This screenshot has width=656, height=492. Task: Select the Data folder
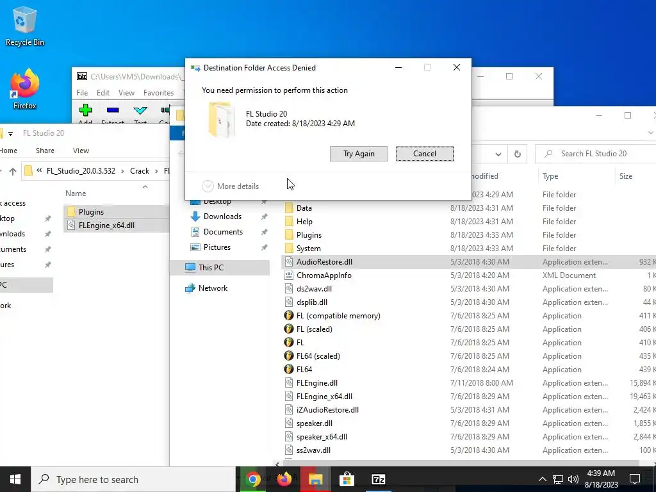(304, 208)
